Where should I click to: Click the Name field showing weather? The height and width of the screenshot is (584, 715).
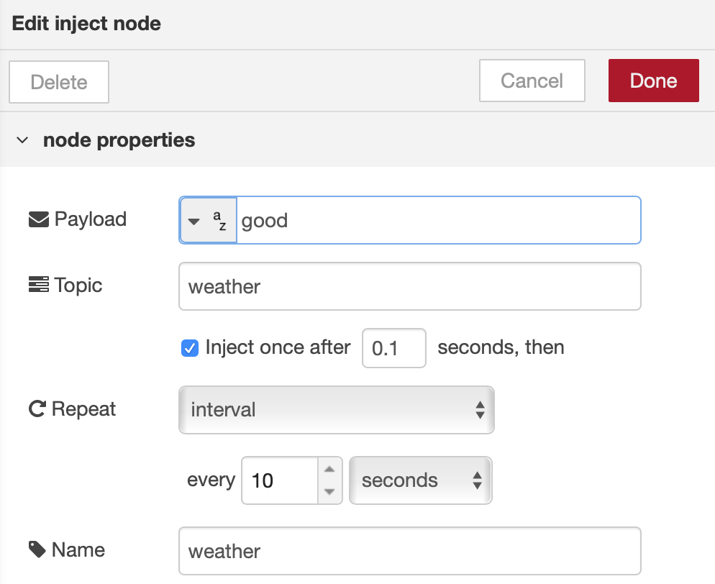(409, 550)
